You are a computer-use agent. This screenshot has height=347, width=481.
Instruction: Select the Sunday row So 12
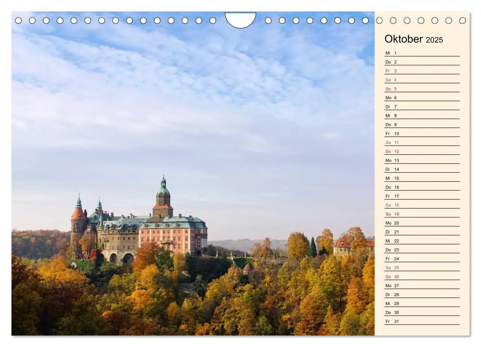point(422,151)
